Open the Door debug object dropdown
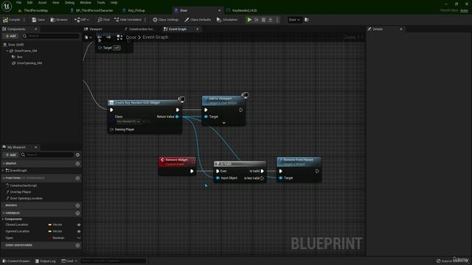This screenshot has height=265, width=472. click(x=294, y=20)
